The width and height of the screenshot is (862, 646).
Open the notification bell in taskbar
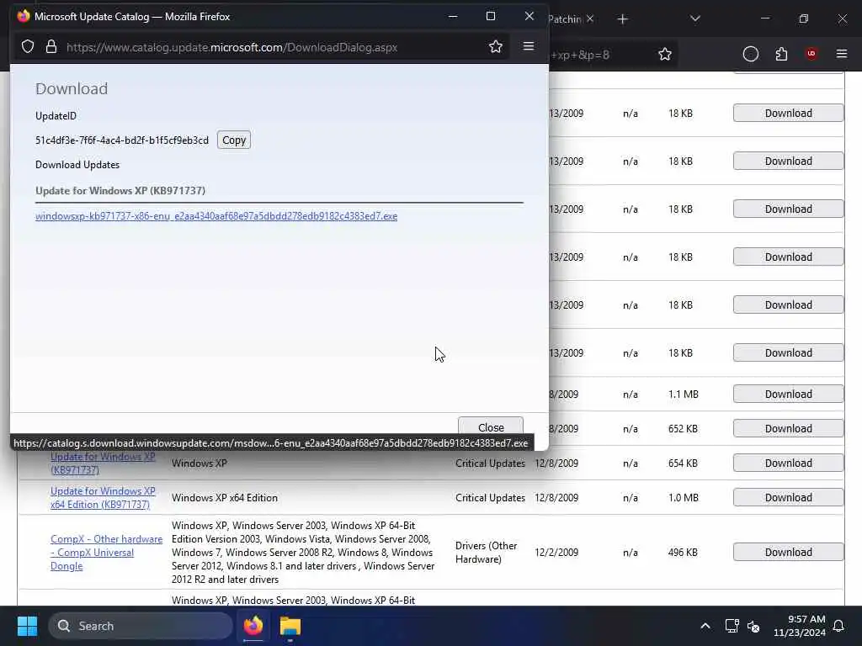click(839, 626)
